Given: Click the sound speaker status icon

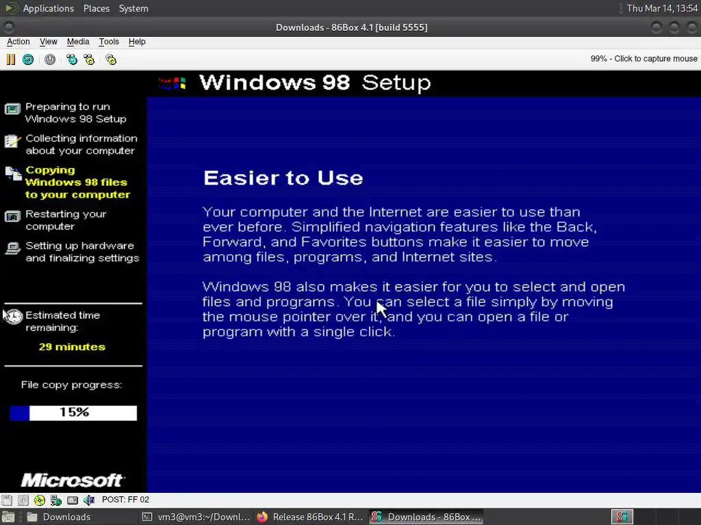Looking at the screenshot, I should point(89,500).
